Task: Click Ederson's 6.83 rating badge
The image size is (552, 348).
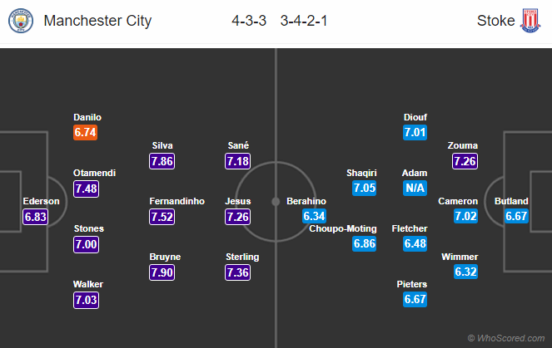Action: pyautogui.click(x=37, y=217)
